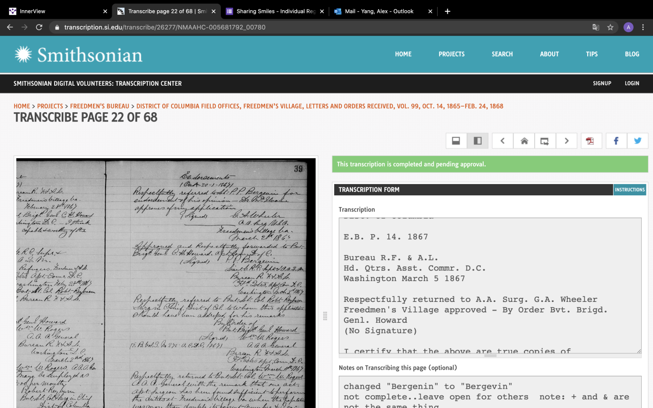The width and height of the screenshot is (653, 408).
Task: Click Smithsonian Digital Volunteers Transcription Center link
Action: [x=97, y=83]
